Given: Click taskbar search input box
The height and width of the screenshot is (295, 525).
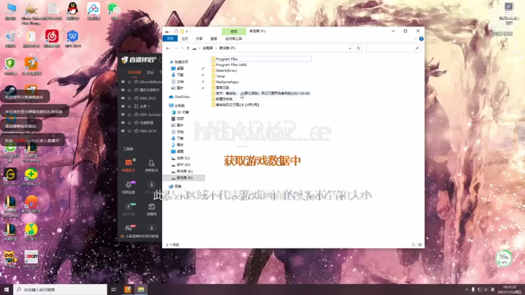Looking at the screenshot, I should tap(60, 289).
